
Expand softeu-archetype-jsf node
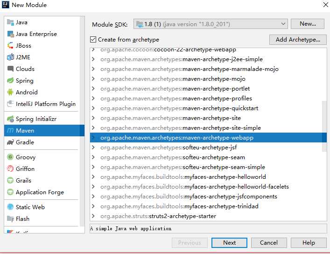(93, 147)
